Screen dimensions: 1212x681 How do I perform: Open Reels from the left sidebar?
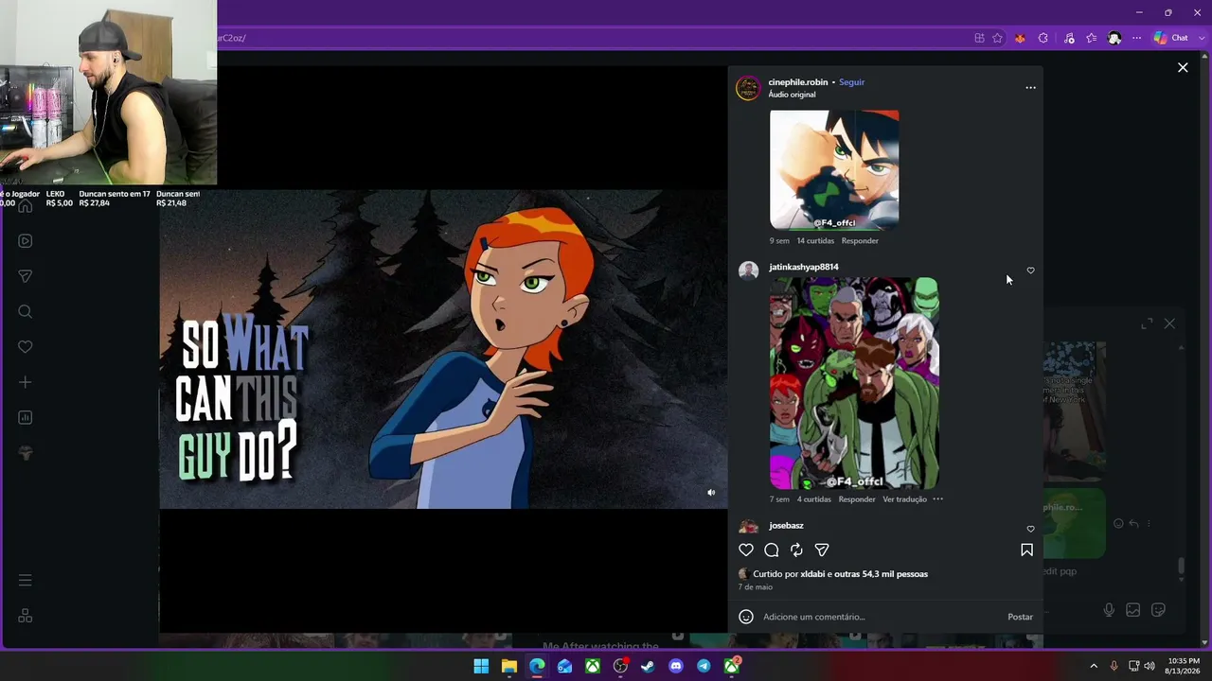pos(26,241)
